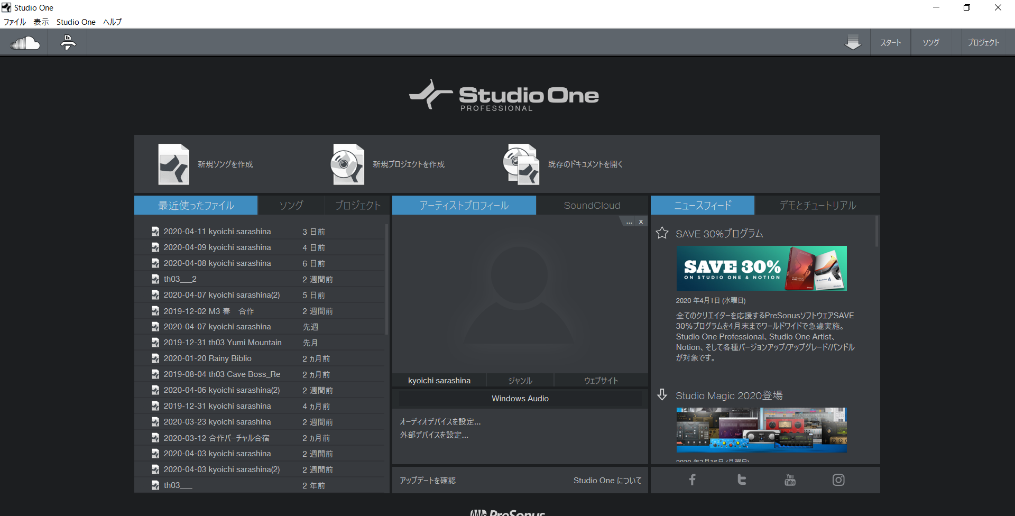The height and width of the screenshot is (516, 1015).
Task: Open the SoundCloud cloud icon in toolbar
Action: pos(25,42)
